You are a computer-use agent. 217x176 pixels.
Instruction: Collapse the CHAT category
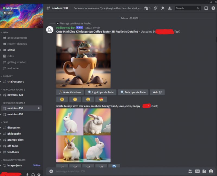pyautogui.click(x=5, y=122)
